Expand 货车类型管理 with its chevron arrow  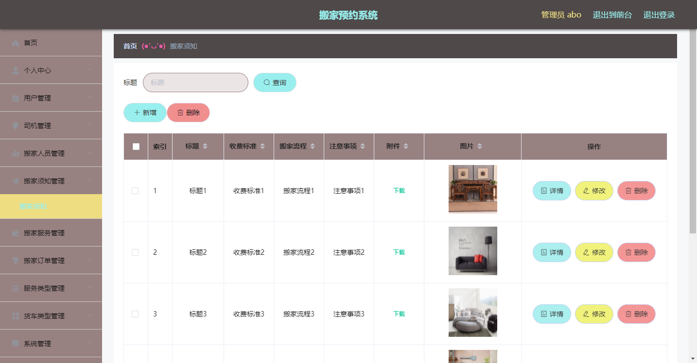click(89, 315)
